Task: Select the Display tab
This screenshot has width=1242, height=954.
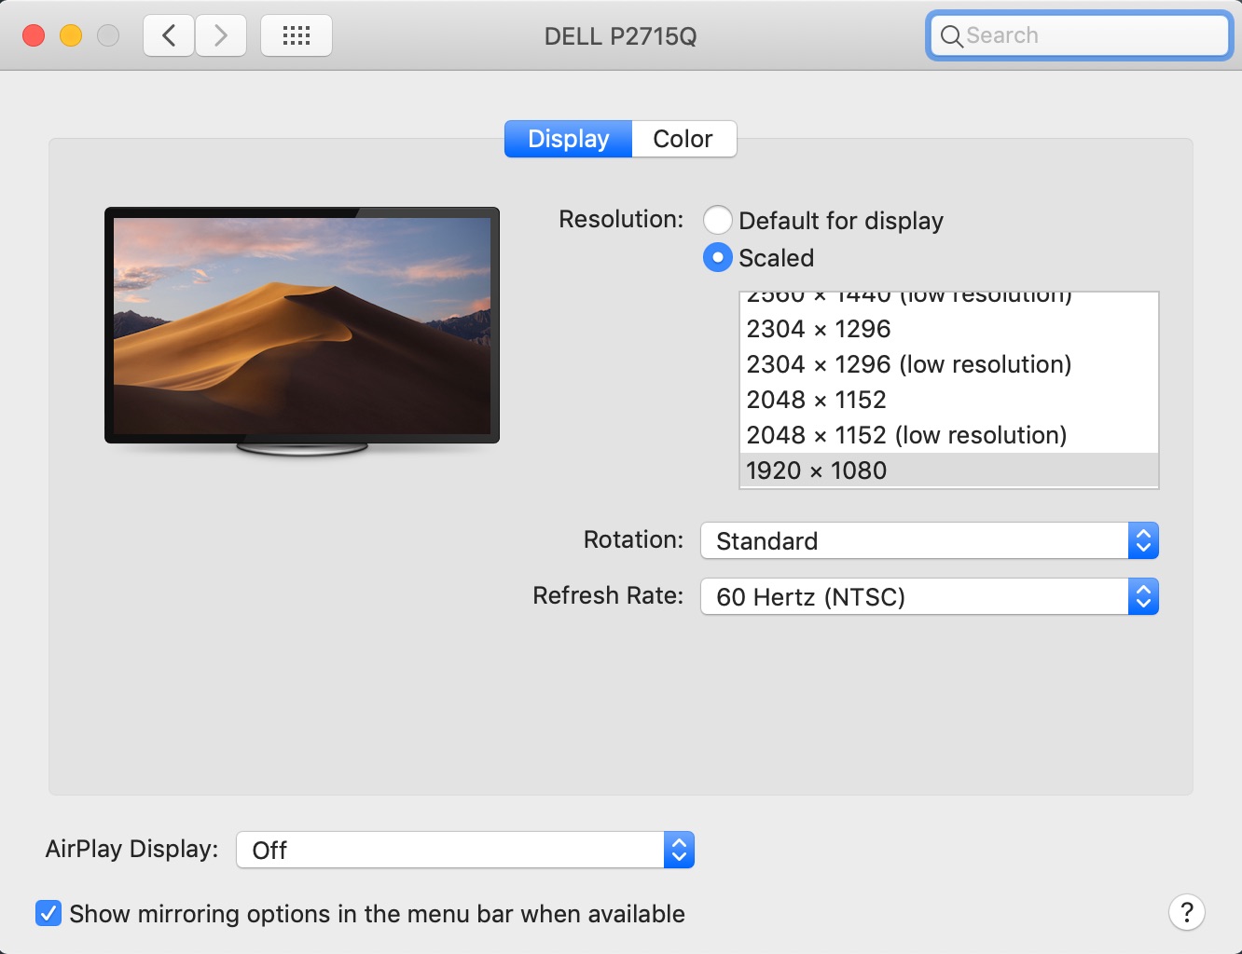Action: pyautogui.click(x=568, y=139)
